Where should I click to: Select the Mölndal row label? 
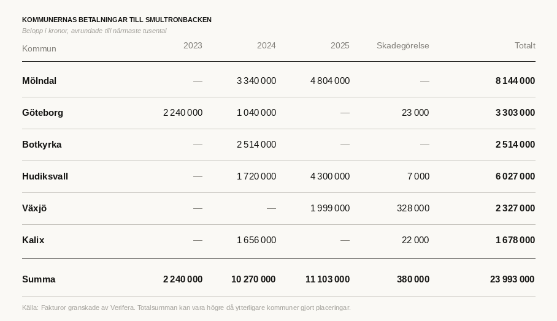39,81
